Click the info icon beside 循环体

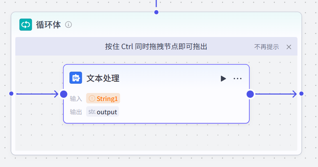coord(69,25)
